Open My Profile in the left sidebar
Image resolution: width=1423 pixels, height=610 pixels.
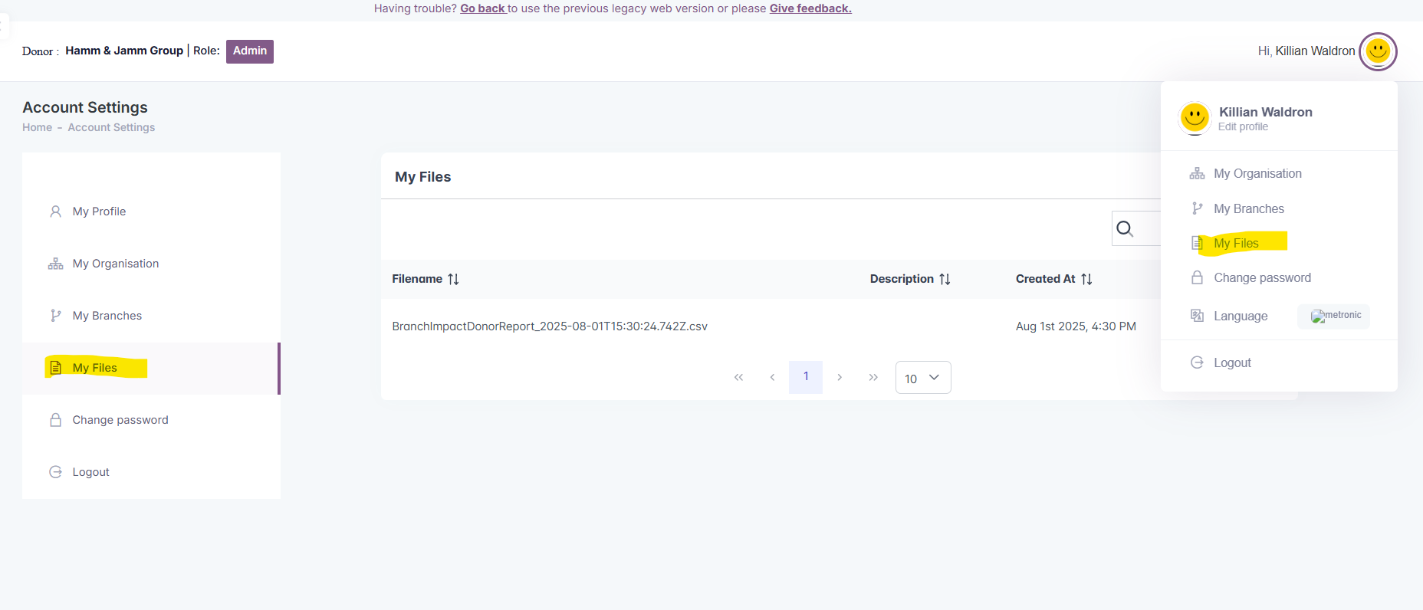click(x=99, y=212)
